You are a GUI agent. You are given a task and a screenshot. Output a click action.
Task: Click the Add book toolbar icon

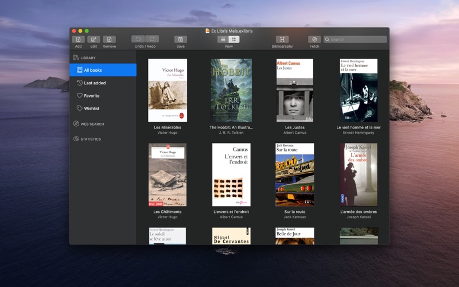(x=78, y=39)
